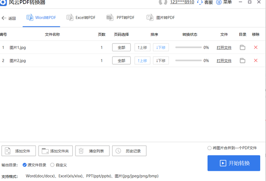Minimize the 风云PDF转换器 window
Image resolution: width=266 pixels, height=181 pixels.
click(x=241, y=2)
